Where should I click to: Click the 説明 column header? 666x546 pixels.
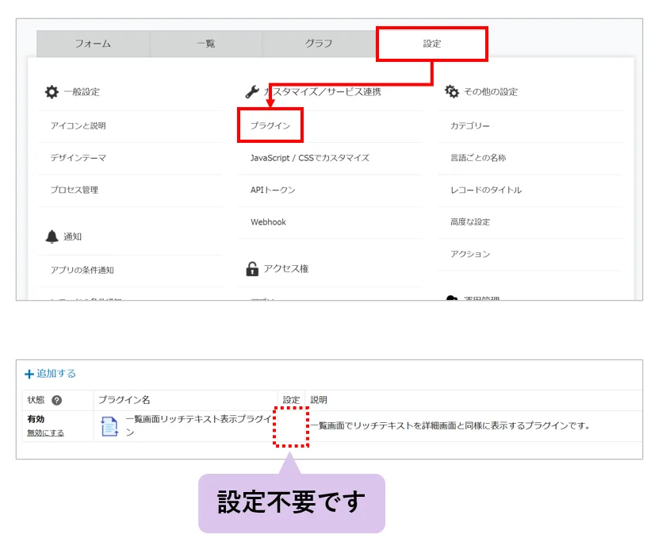(x=319, y=400)
